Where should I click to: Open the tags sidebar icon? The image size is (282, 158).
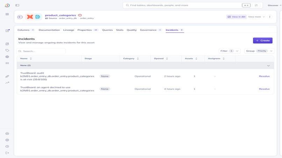(x=7, y=50)
